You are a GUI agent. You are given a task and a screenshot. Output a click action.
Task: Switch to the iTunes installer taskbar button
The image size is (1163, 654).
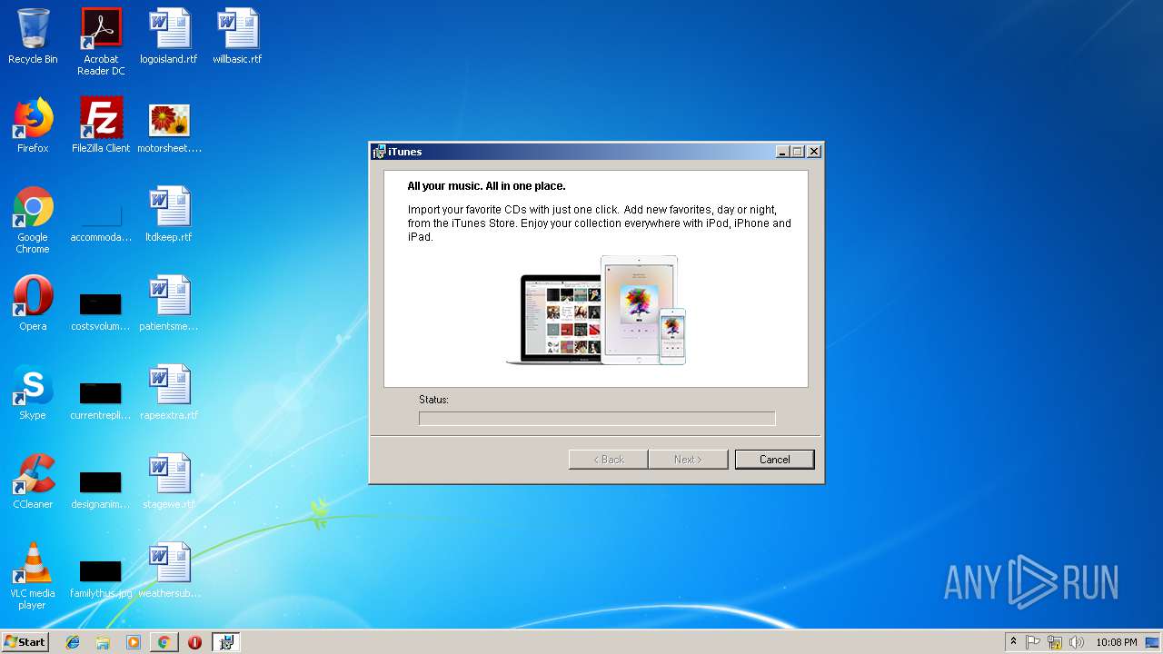coord(225,642)
